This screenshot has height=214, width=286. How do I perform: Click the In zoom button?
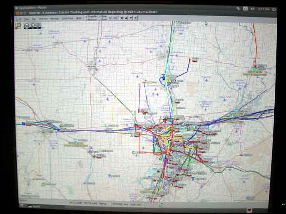click(110, 18)
